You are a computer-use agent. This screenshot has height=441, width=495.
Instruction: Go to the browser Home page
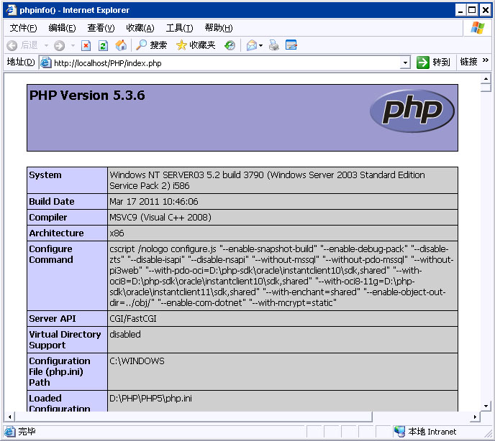point(121,45)
